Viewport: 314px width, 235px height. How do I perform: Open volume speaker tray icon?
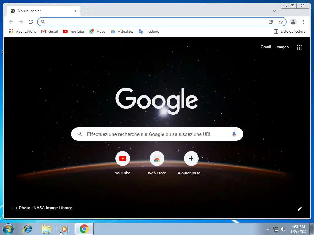[283, 229]
